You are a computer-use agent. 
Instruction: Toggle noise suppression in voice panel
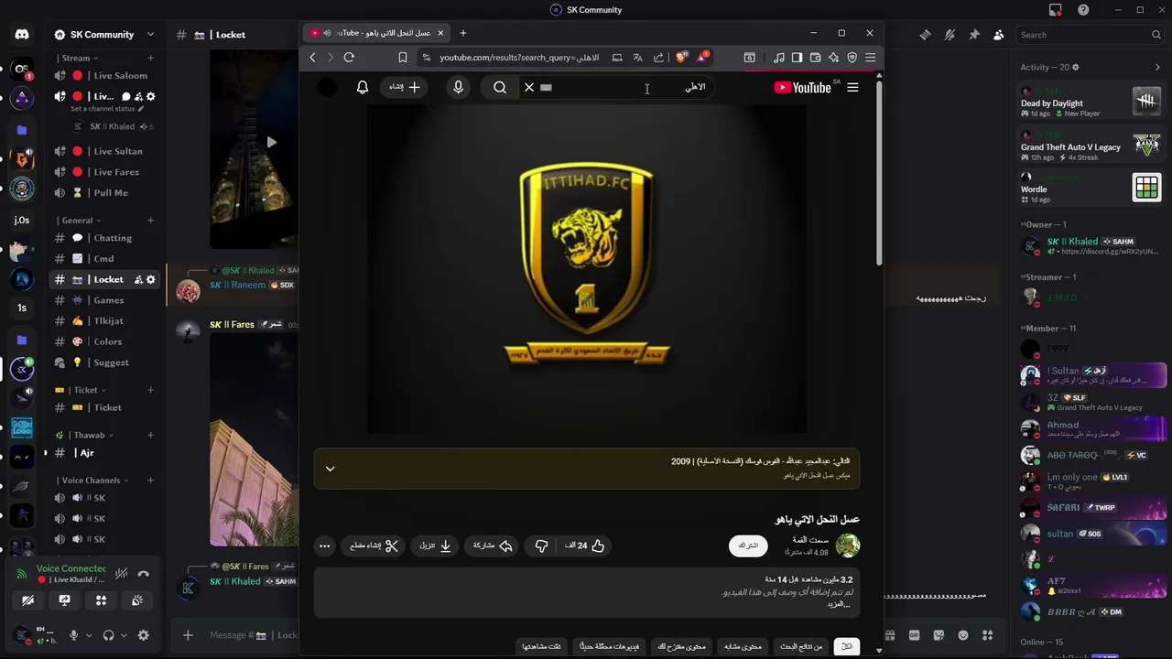[122, 574]
